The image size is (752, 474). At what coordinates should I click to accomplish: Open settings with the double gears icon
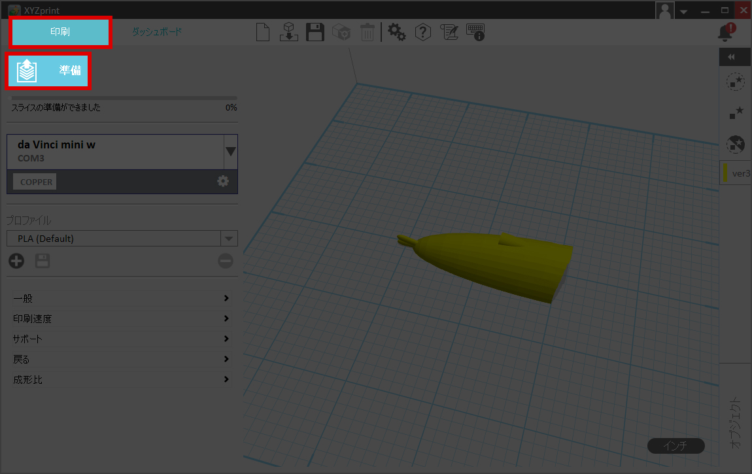[x=397, y=32]
